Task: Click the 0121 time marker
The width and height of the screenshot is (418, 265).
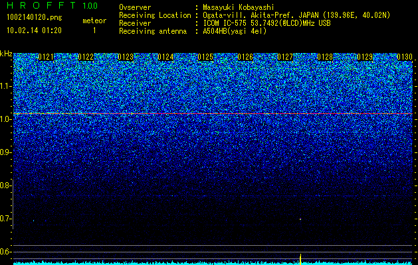Action: pyautogui.click(x=46, y=57)
